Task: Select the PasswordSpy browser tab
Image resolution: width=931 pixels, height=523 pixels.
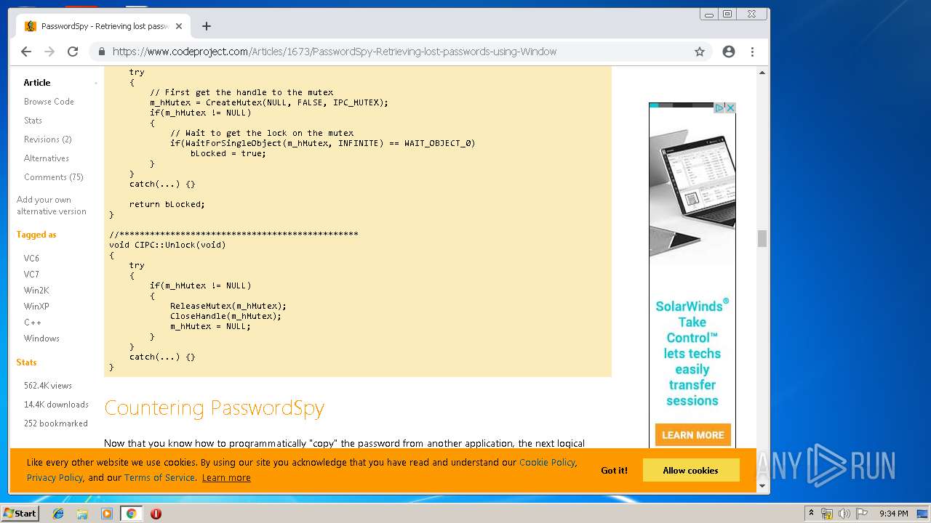Action: 102,26
